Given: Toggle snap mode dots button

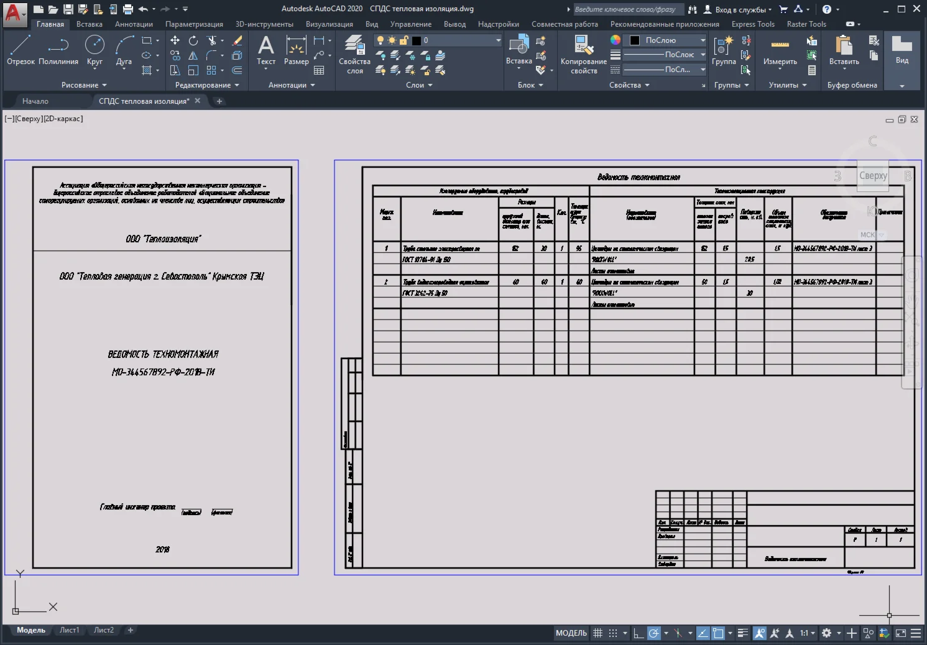Looking at the screenshot, I should click(613, 633).
